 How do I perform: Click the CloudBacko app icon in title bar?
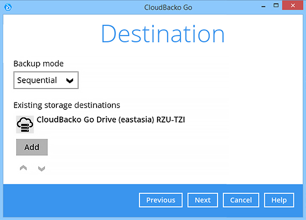pyautogui.click(x=7, y=7)
